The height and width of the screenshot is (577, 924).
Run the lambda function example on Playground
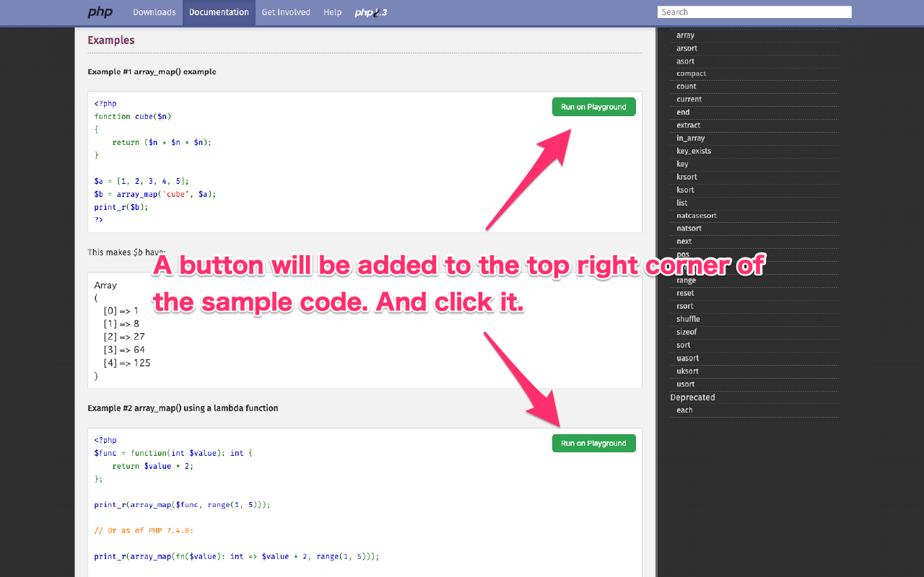[593, 443]
